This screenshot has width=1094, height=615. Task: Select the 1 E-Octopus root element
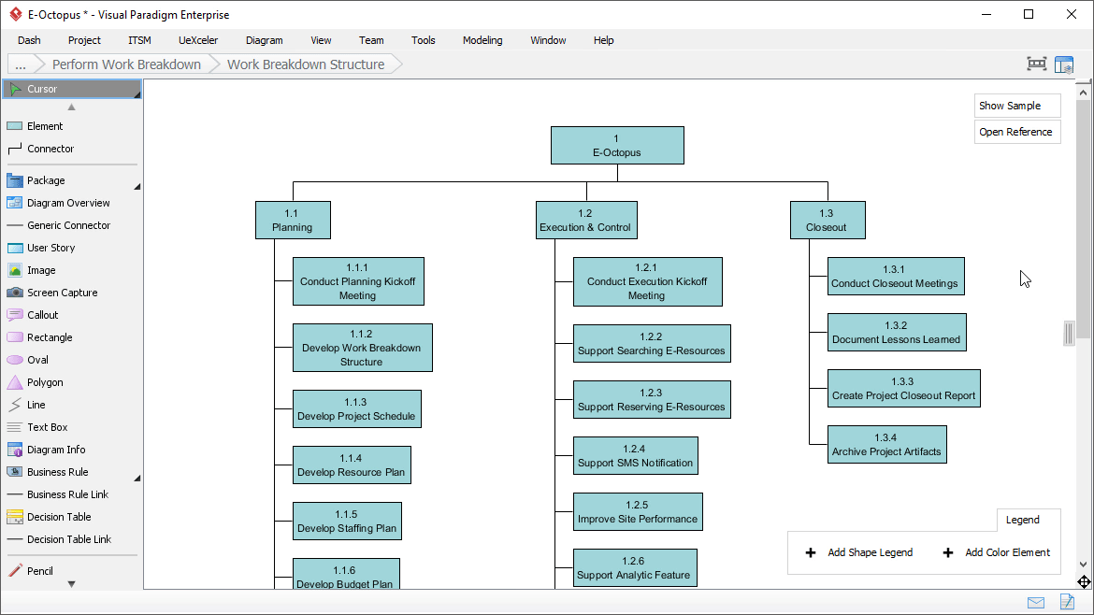click(x=617, y=146)
